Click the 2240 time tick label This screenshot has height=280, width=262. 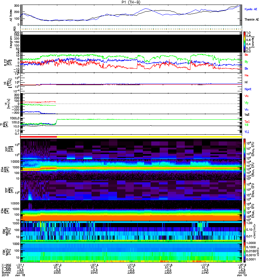tap(94, 273)
